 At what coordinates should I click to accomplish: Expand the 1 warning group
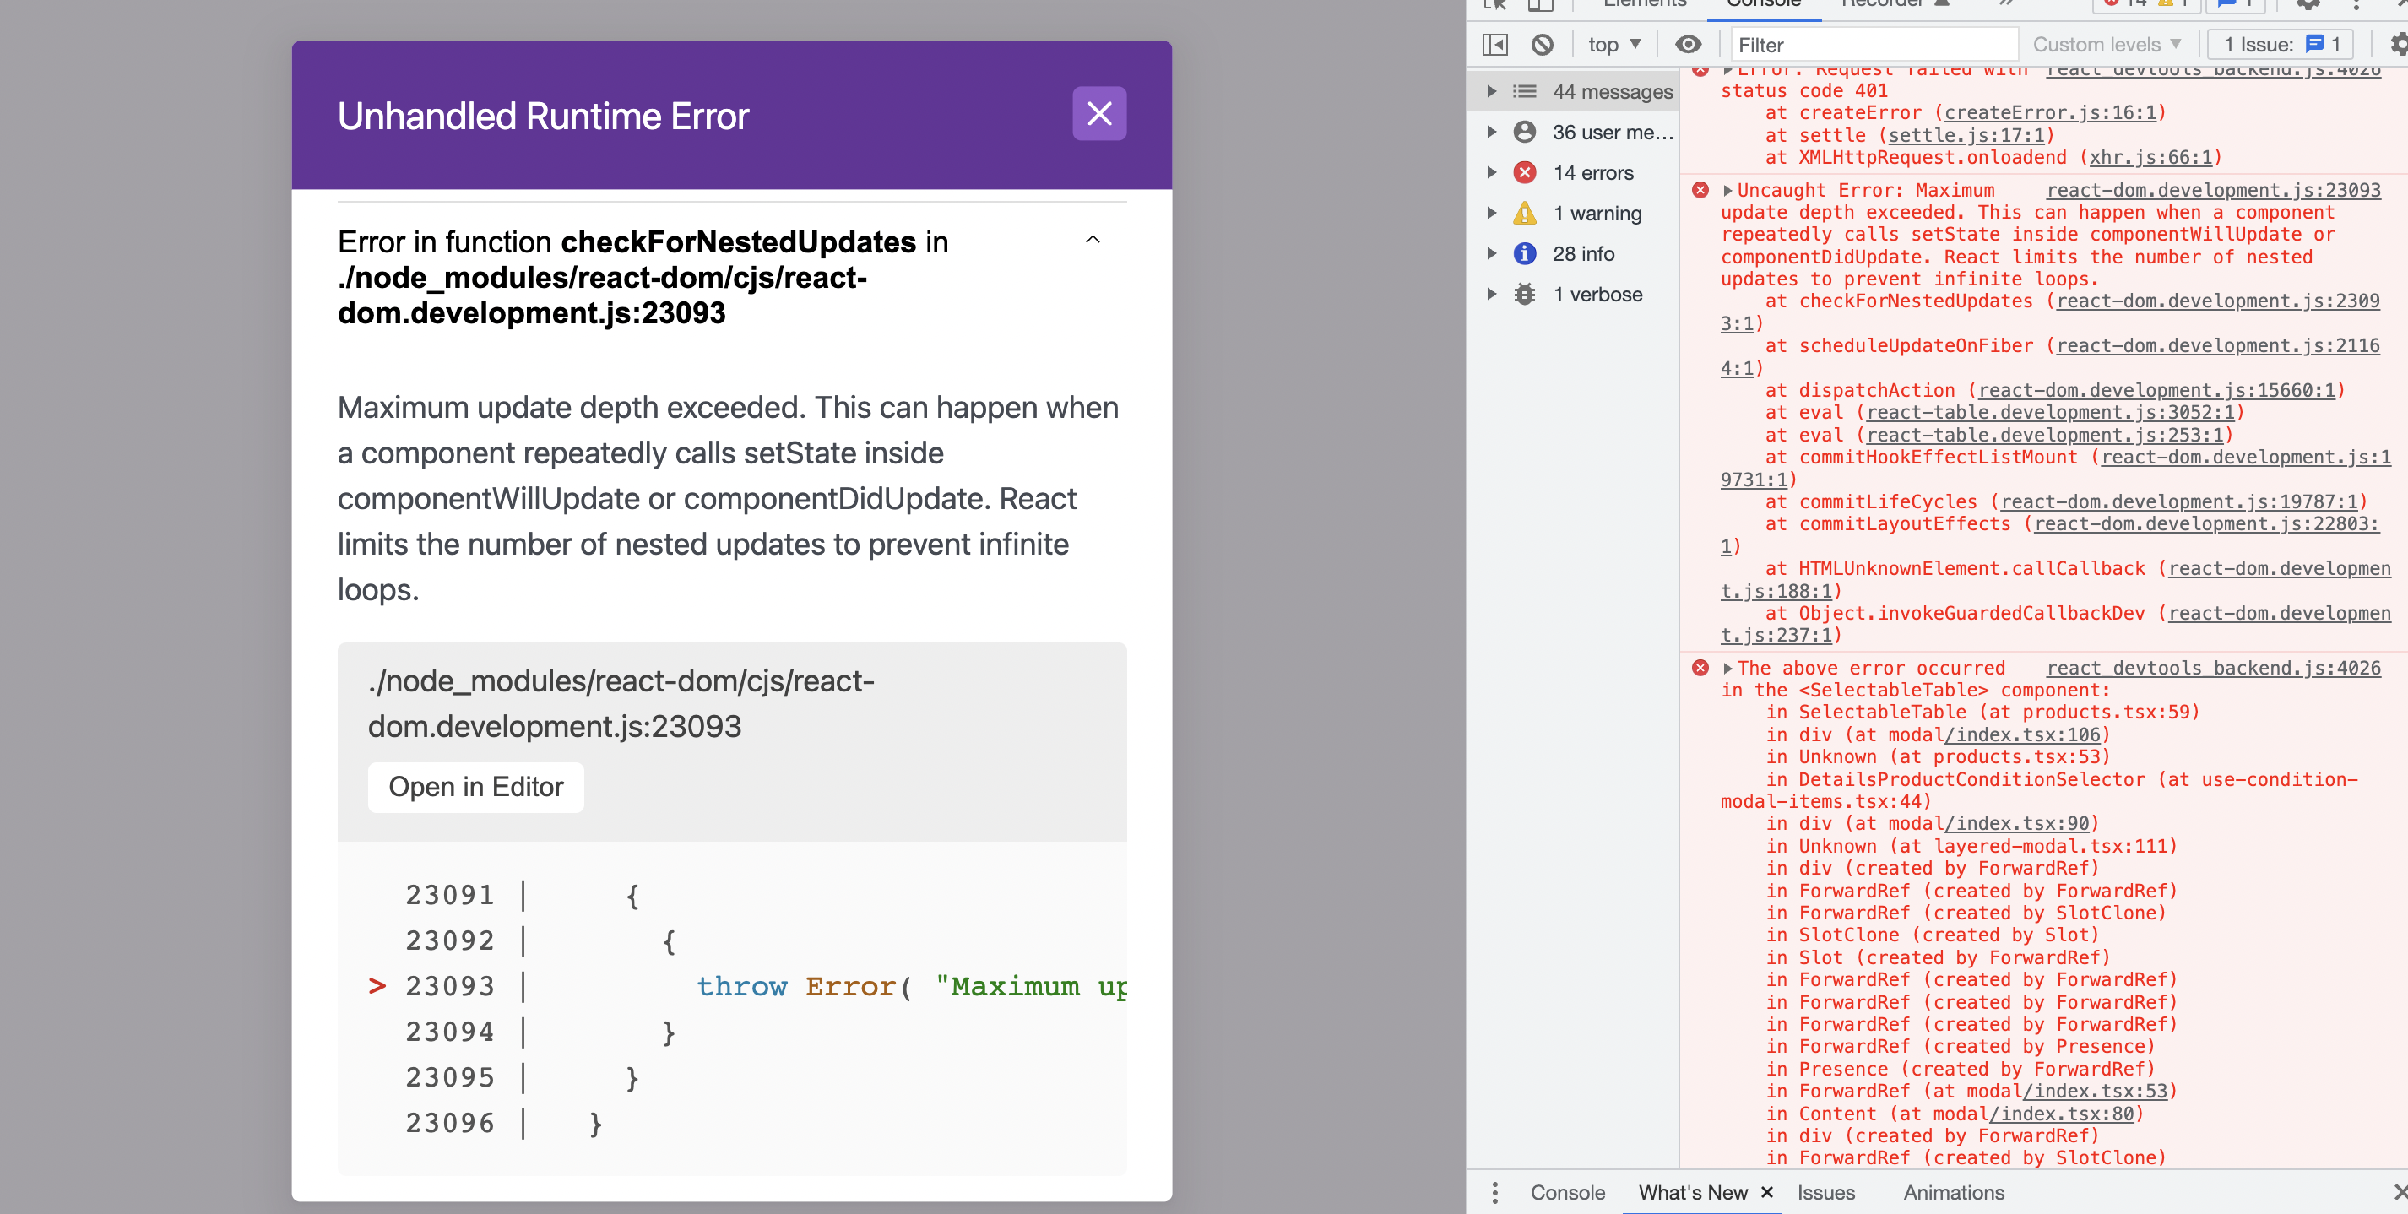coord(1492,213)
